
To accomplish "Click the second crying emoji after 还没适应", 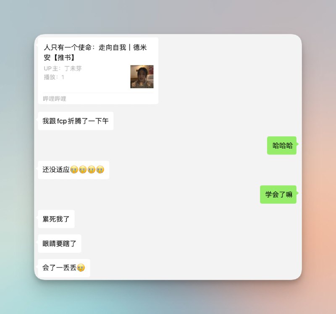I will pyautogui.click(x=83, y=170).
